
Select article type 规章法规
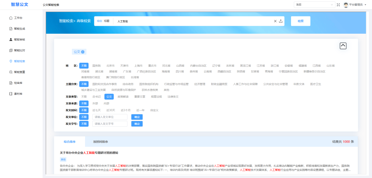point(156,97)
